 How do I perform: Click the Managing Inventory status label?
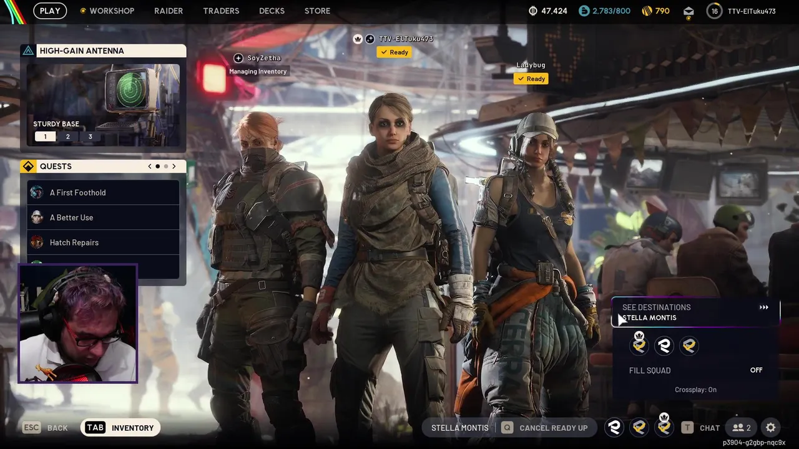pyautogui.click(x=258, y=71)
